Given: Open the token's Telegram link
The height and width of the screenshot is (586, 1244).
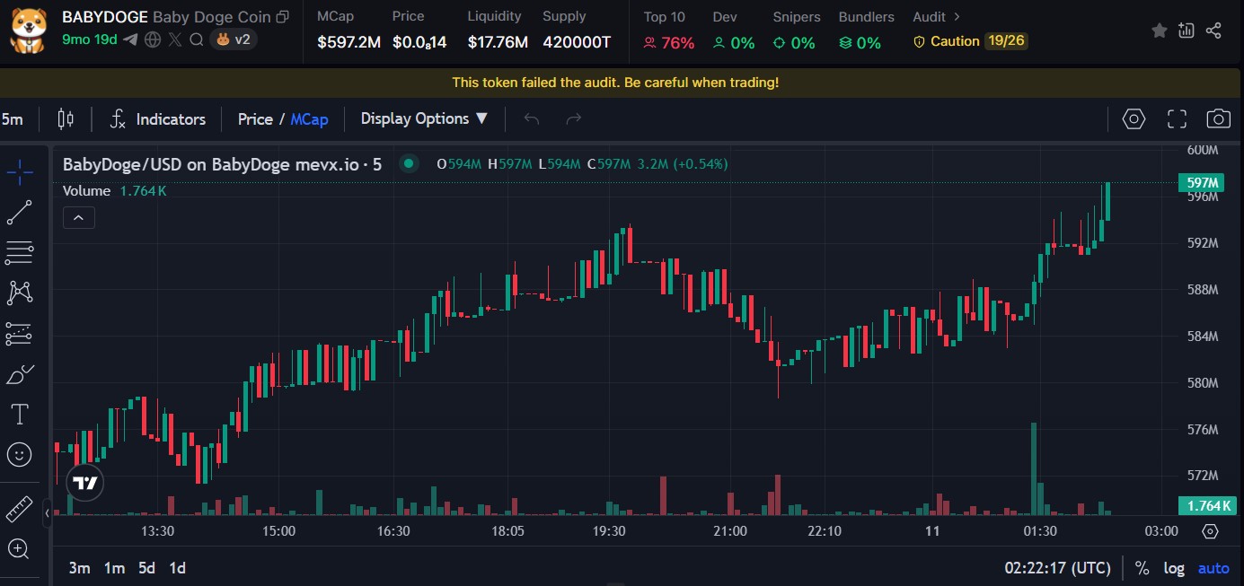Looking at the screenshot, I should [130, 39].
